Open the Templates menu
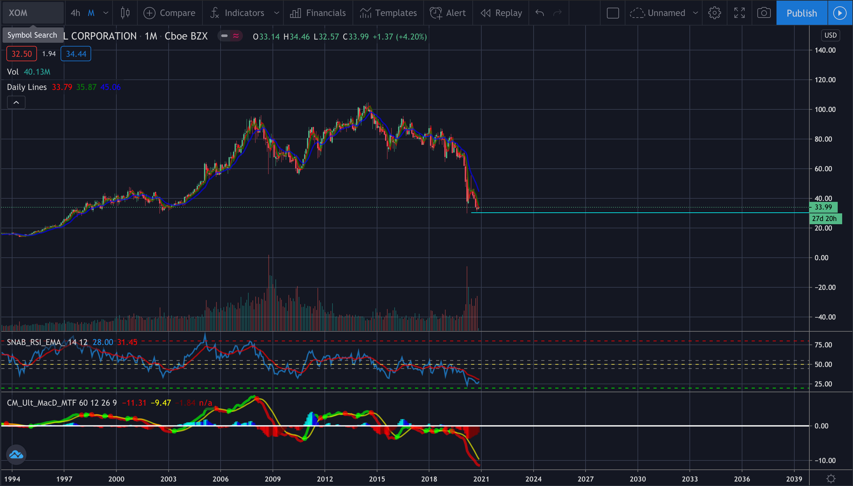Viewport: 853px width, 486px height. point(388,13)
